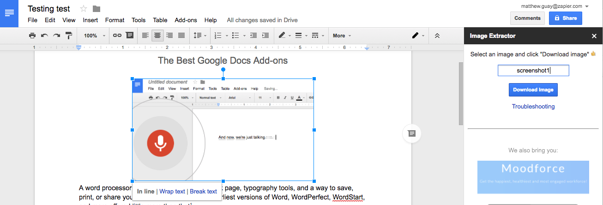The width and height of the screenshot is (603, 205).
Task: Open the Troubleshooting link
Action: click(533, 107)
